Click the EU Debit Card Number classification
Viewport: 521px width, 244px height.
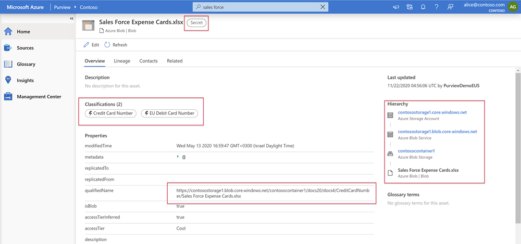pos(169,113)
